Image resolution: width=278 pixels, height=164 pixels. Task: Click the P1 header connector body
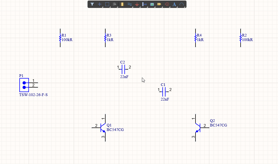click(x=24, y=85)
